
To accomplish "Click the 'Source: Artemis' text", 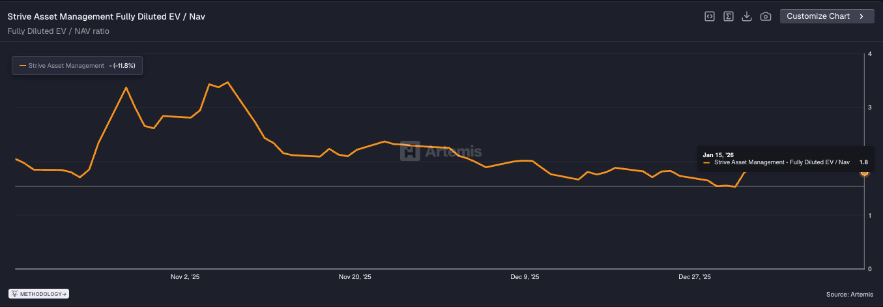I will 850,295.
